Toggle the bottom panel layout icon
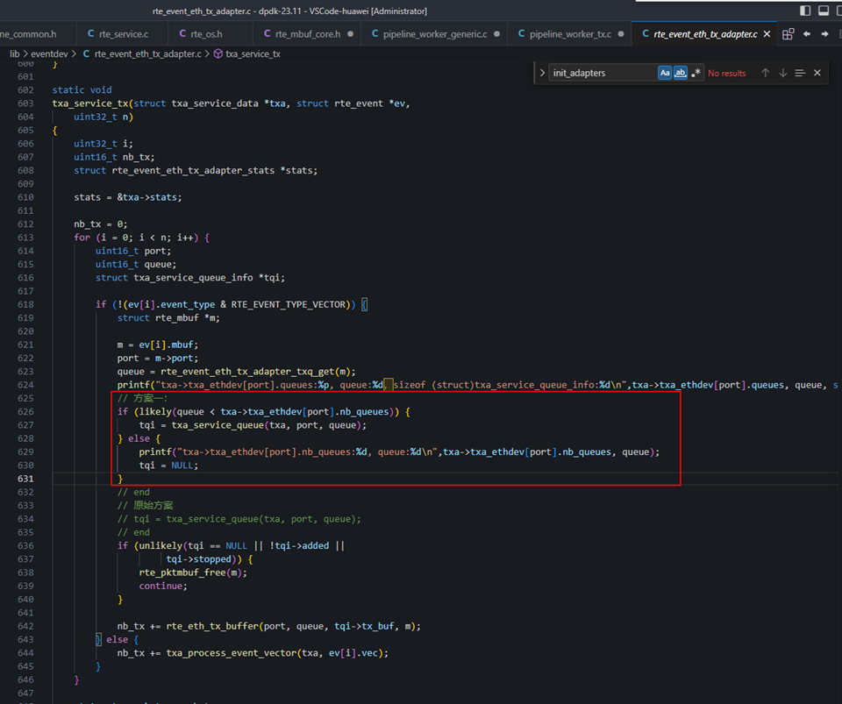 pos(824,11)
